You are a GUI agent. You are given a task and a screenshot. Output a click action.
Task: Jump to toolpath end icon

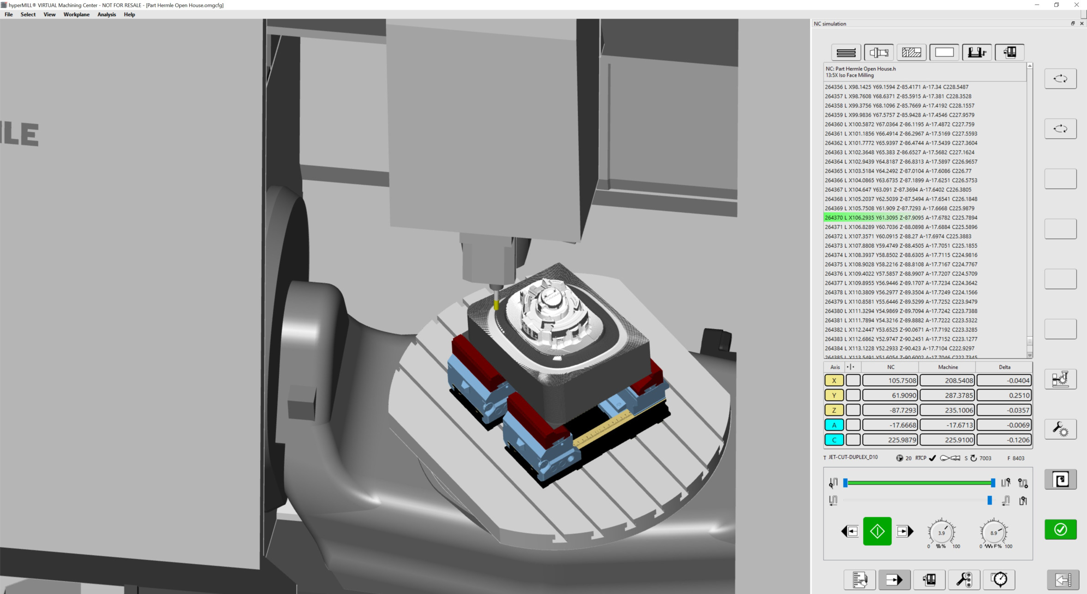click(1006, 483)
